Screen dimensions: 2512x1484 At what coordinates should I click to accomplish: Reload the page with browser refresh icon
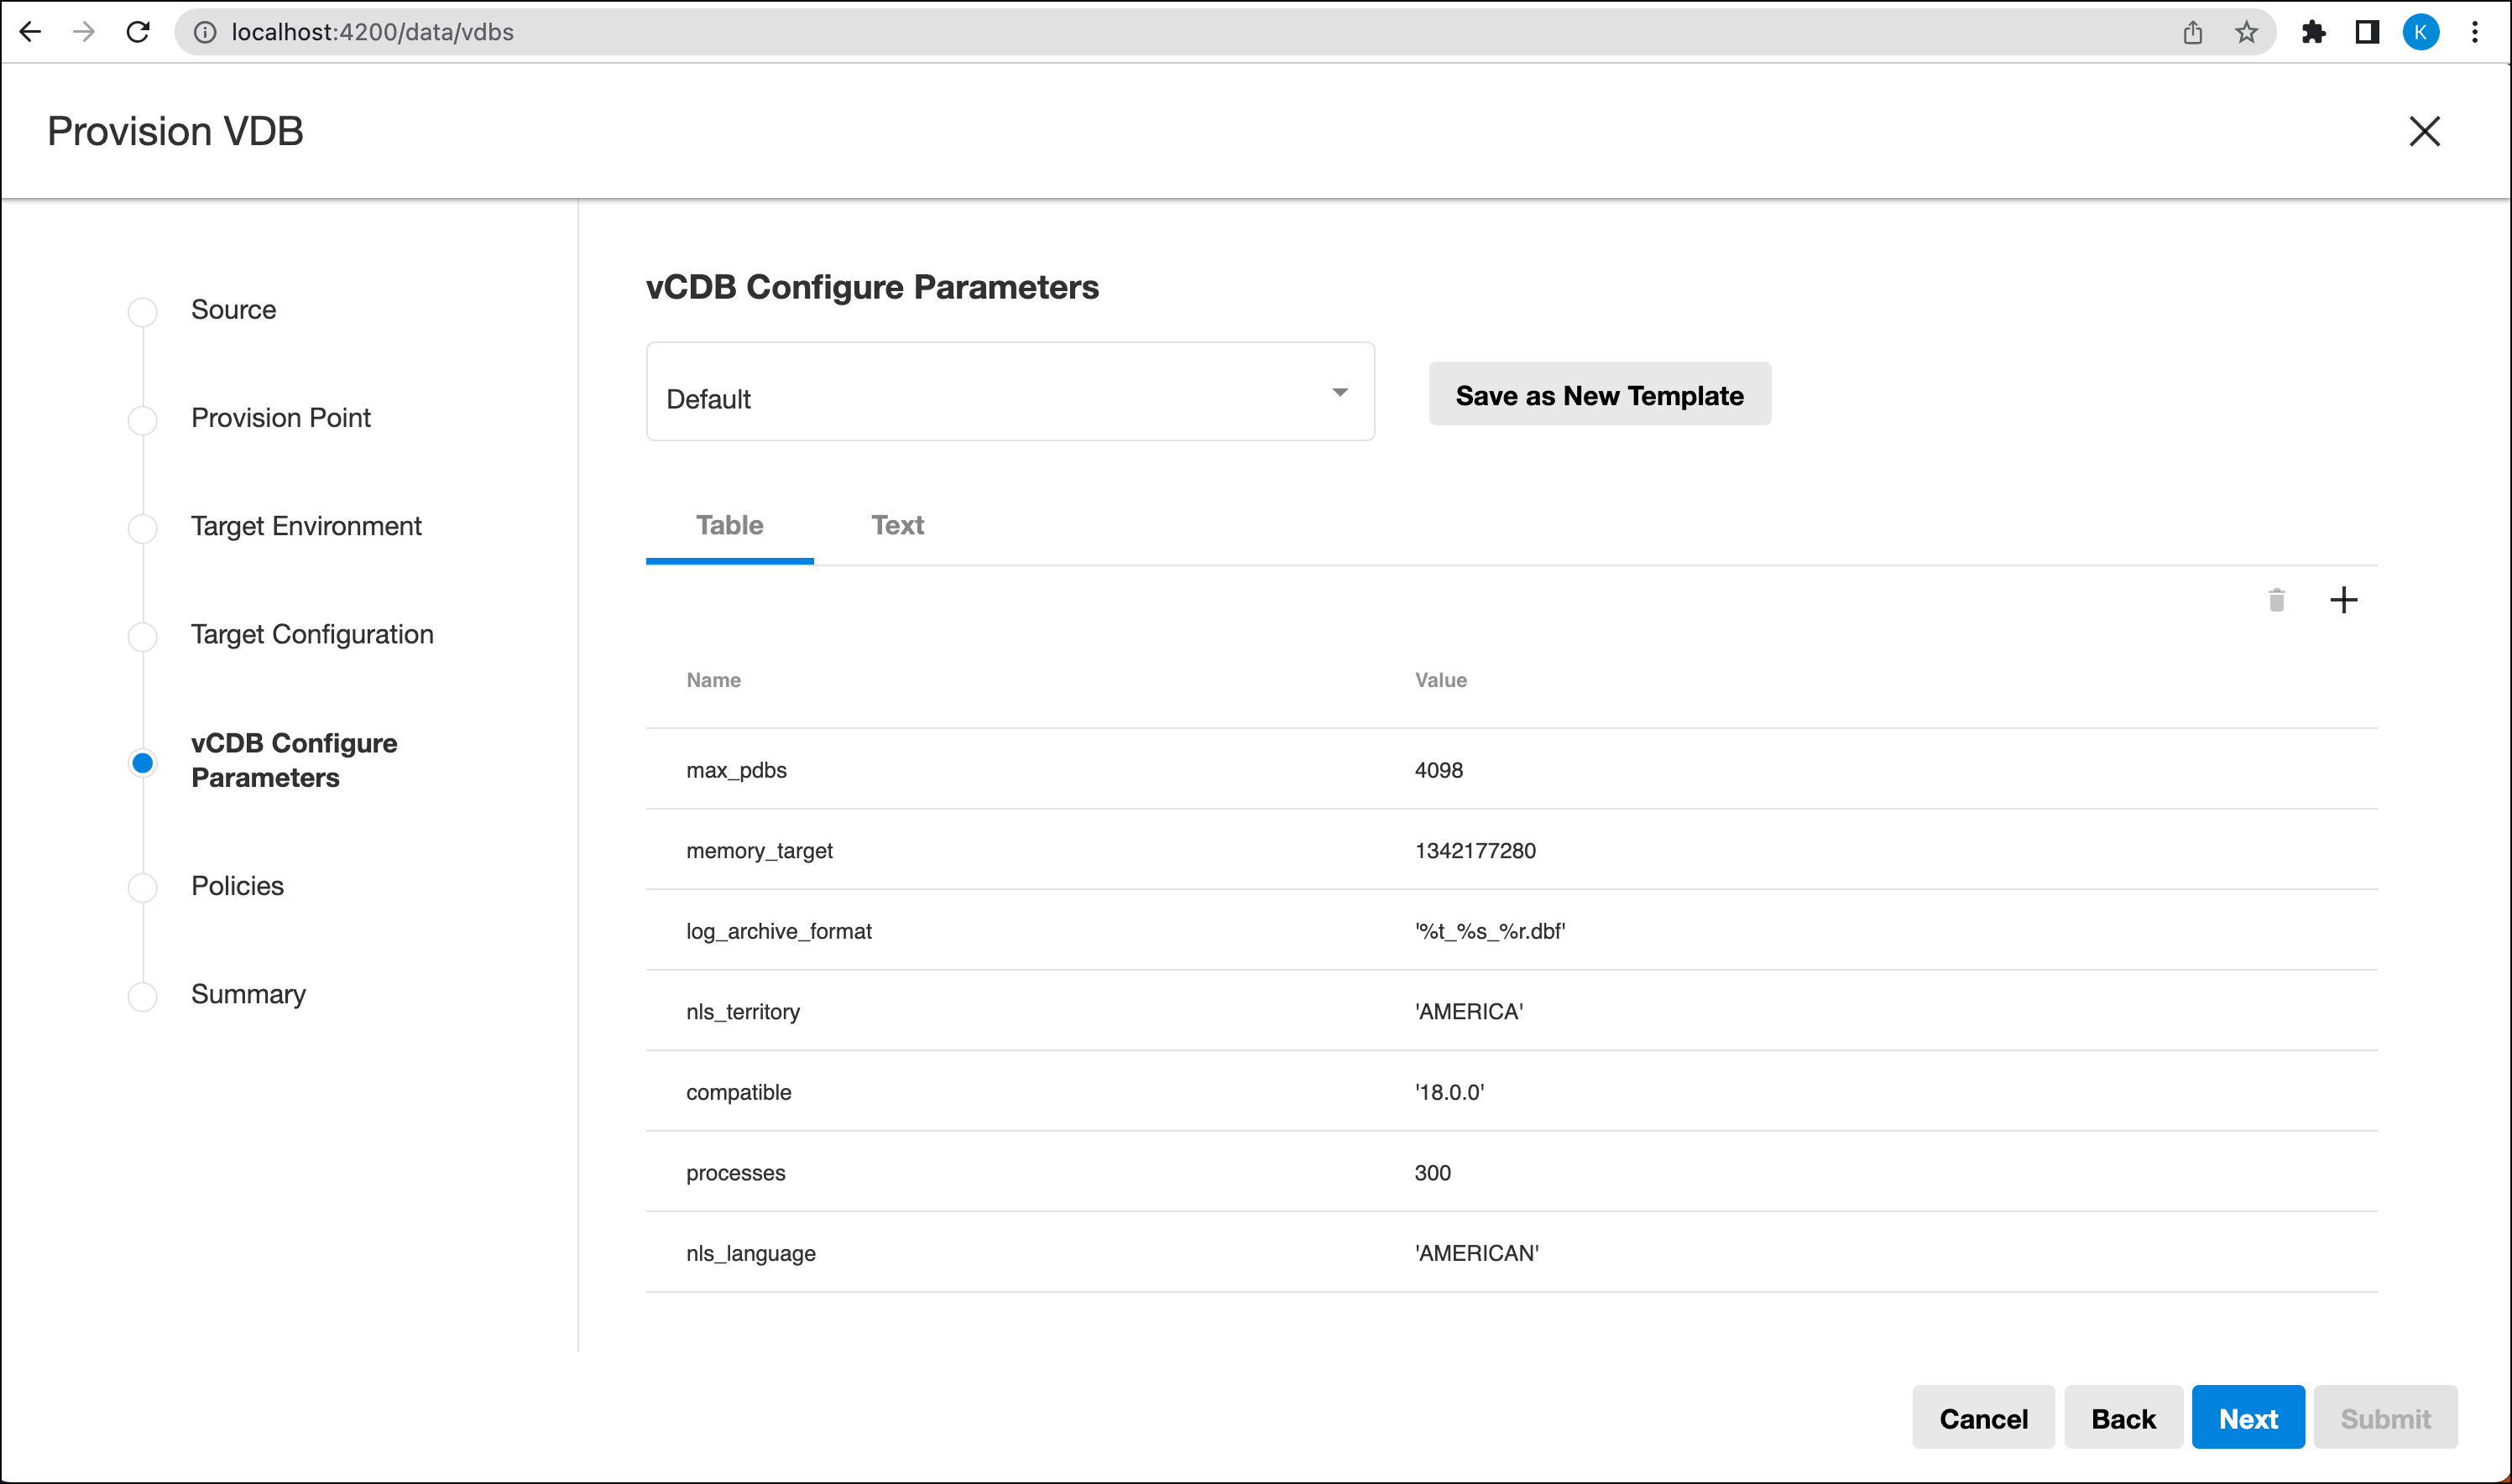pos(138,32)
